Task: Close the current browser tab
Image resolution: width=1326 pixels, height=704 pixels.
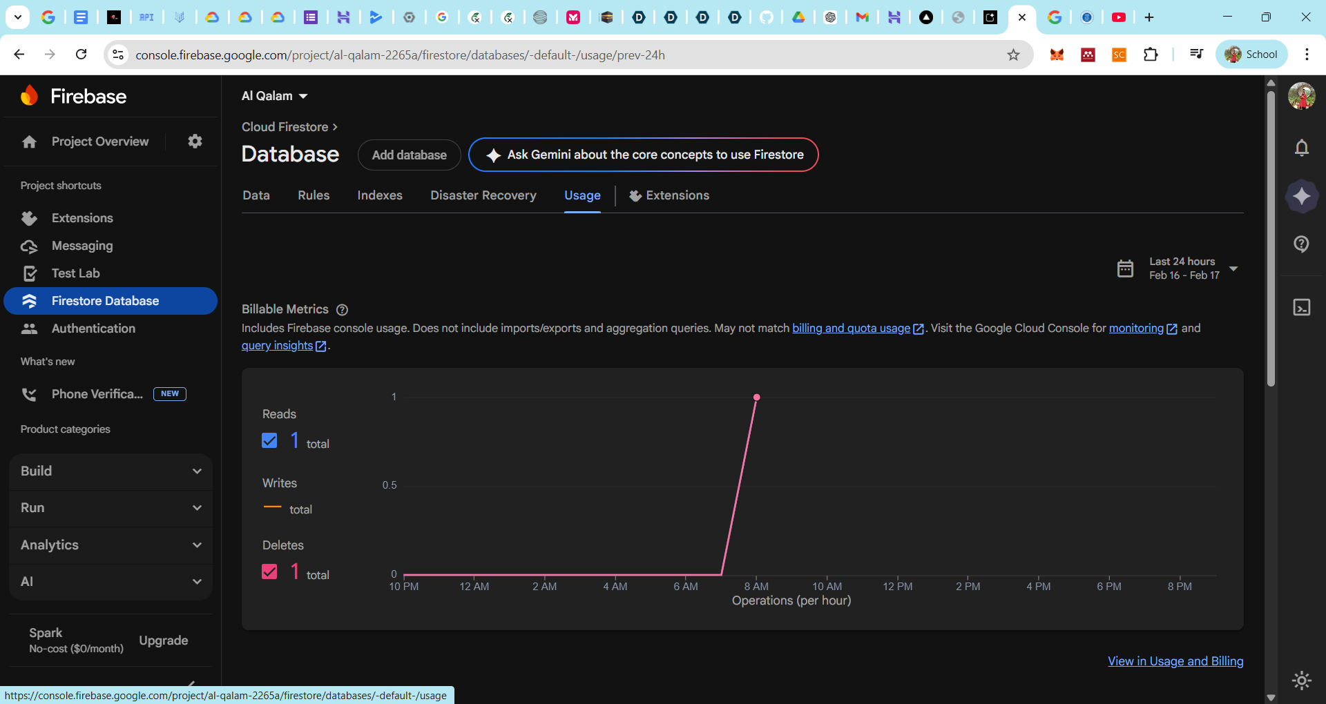Action: [1022, 17]
